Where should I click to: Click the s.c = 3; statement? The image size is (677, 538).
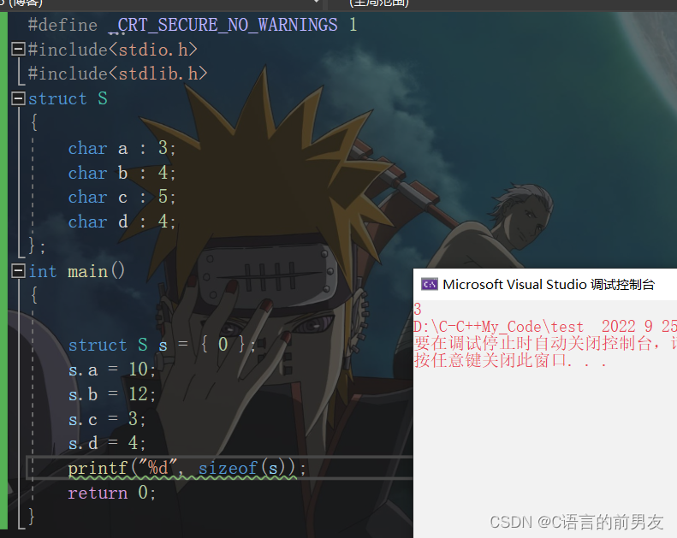tap(107, 419)
